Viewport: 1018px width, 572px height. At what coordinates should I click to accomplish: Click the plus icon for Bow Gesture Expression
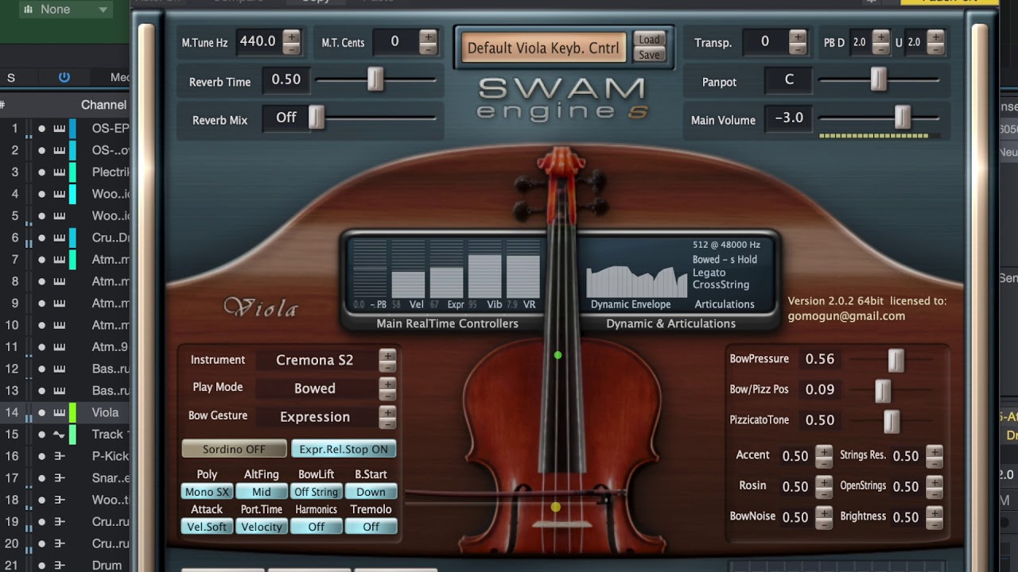coord(387,412)
